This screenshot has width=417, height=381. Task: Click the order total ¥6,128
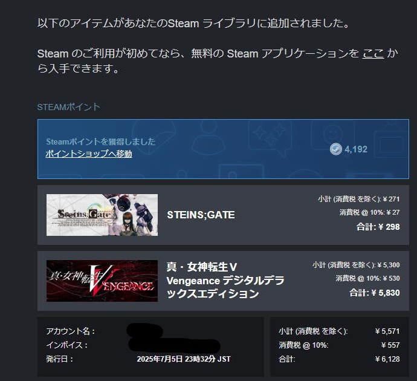(x=387, y=359)
